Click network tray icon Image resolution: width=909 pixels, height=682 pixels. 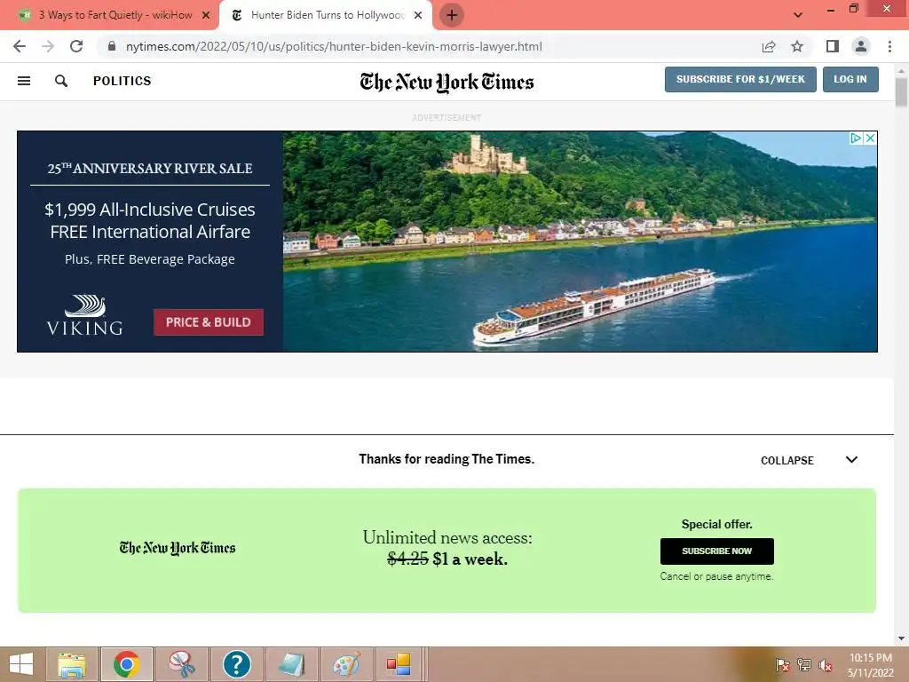tap(804, 665)
